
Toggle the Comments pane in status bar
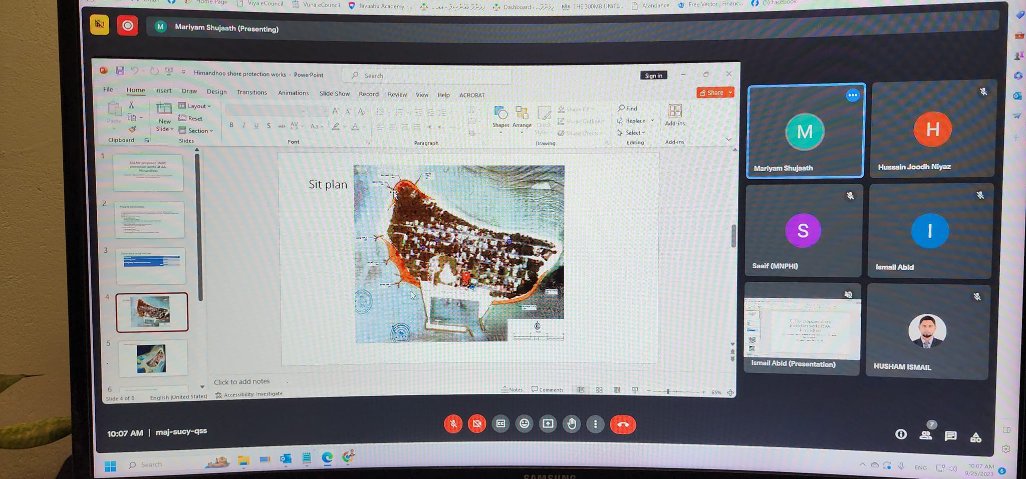click(547, 389)
